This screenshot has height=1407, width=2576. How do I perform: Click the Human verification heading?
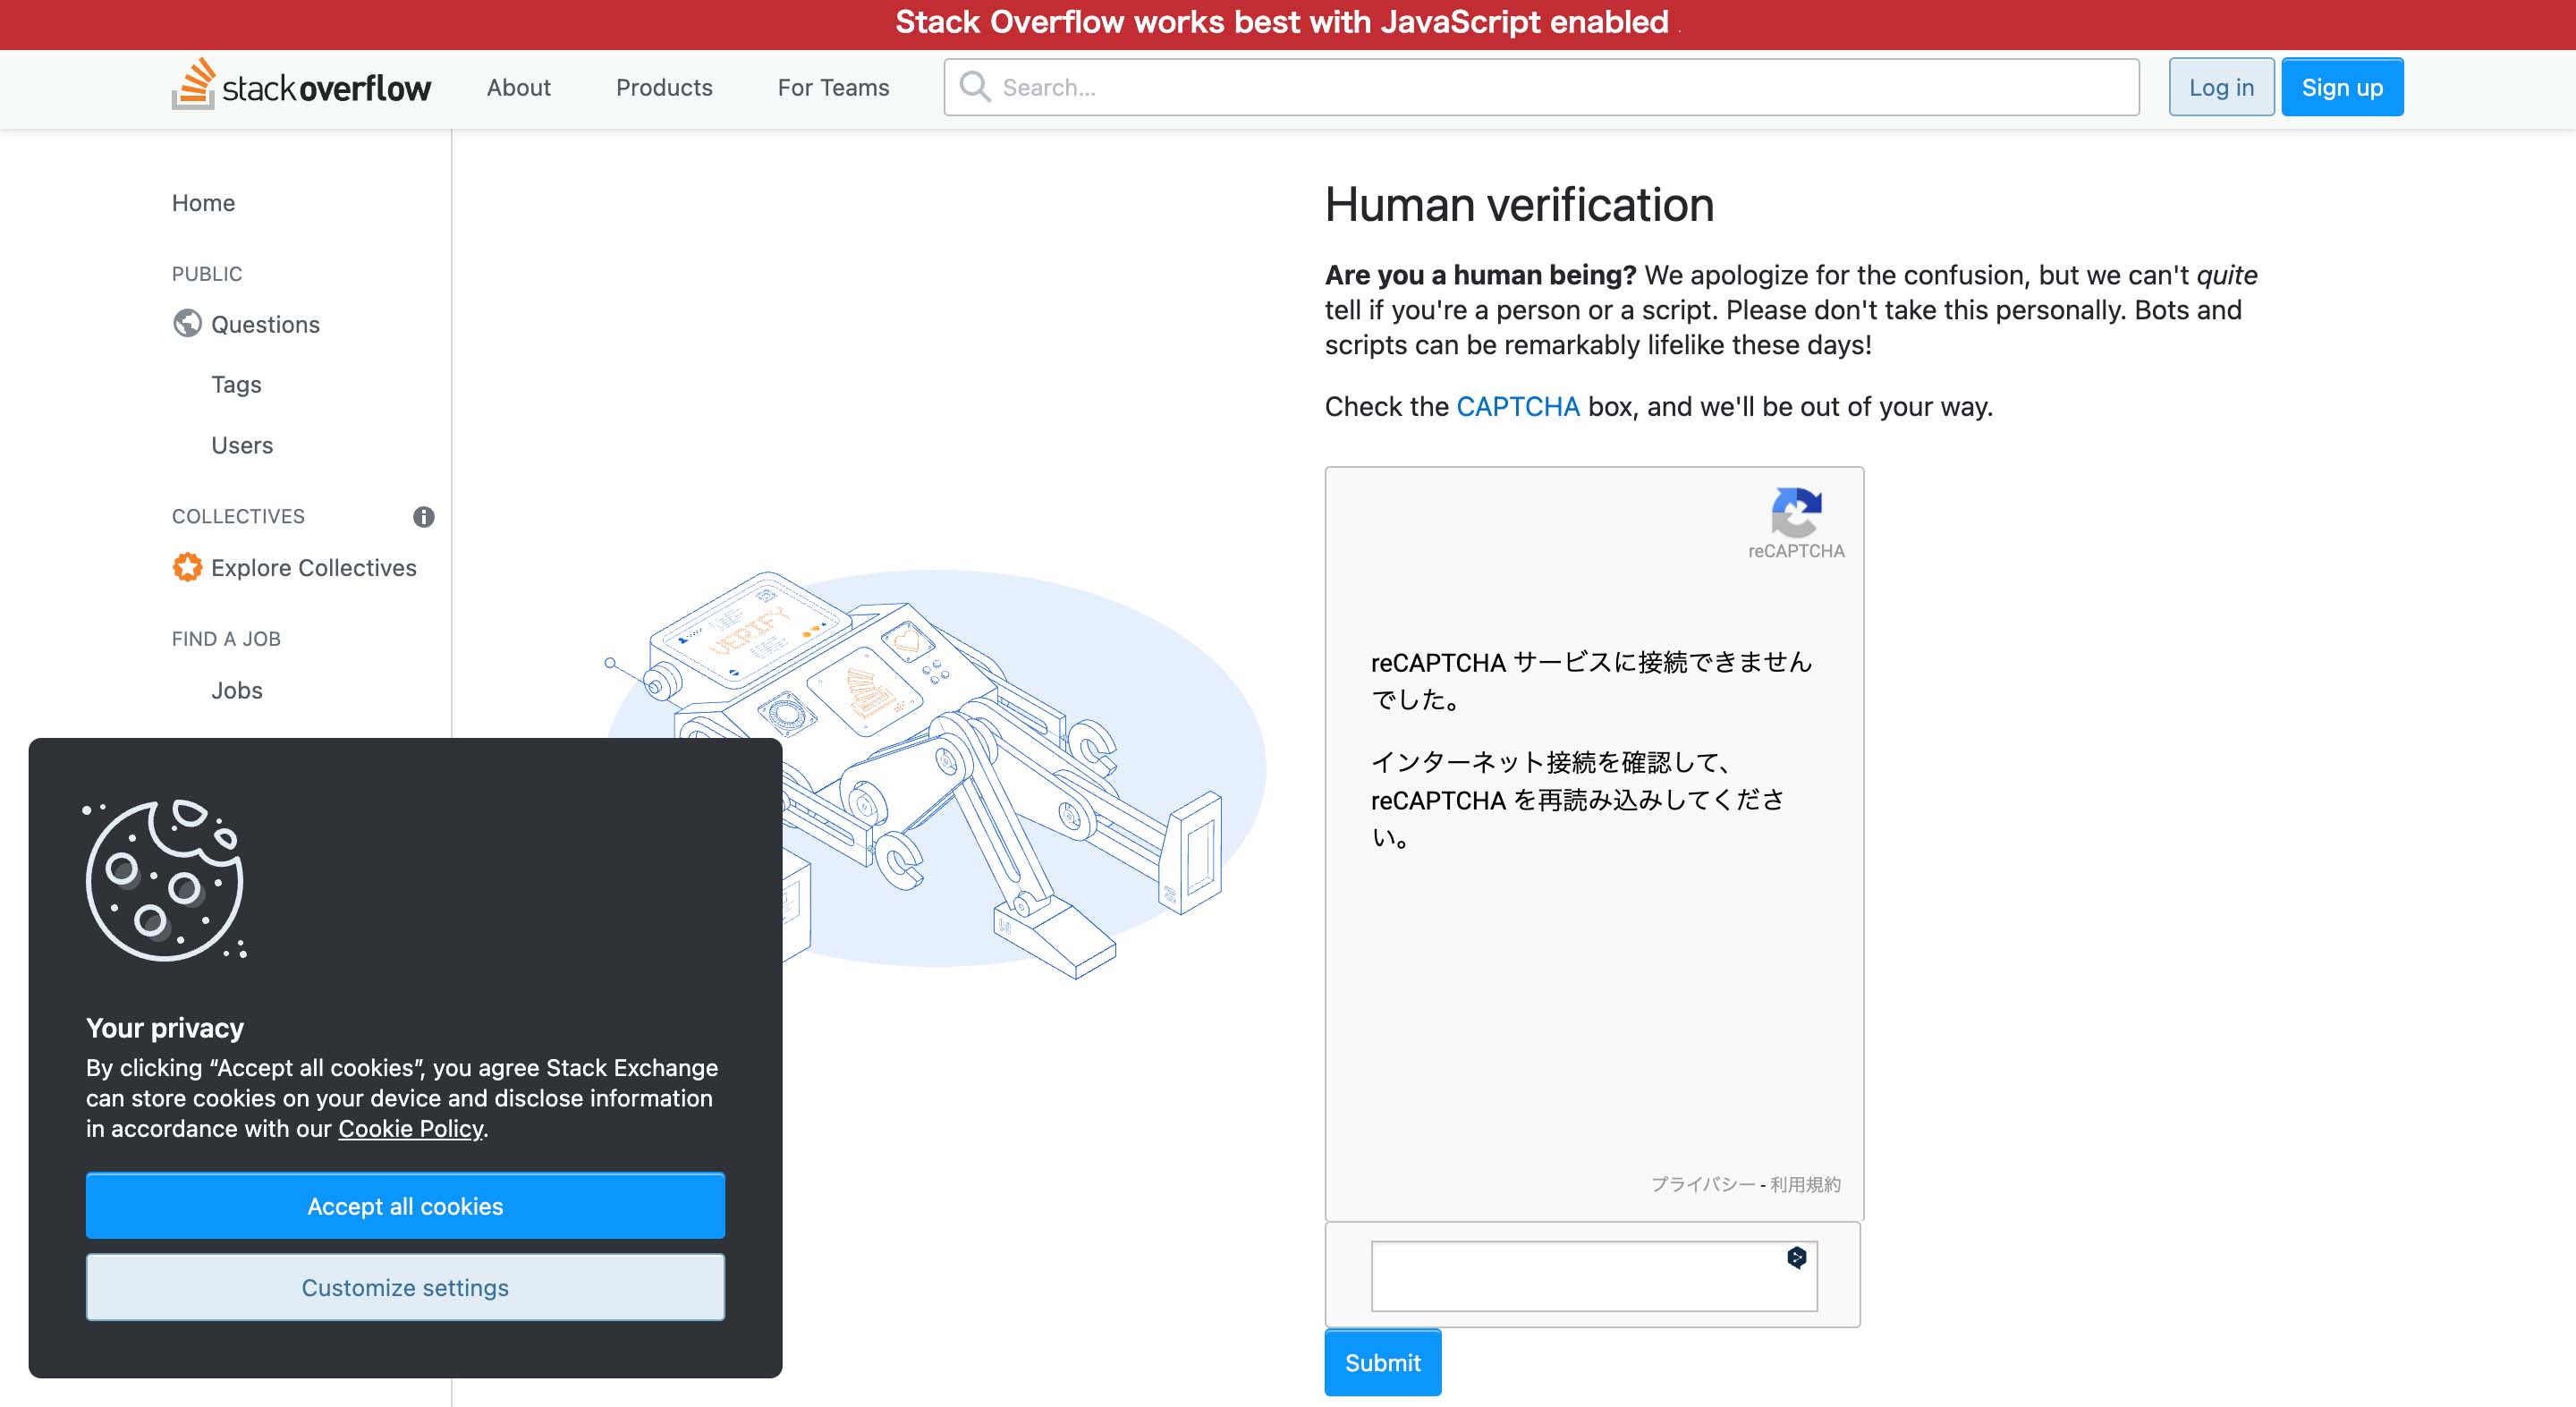pos(1519,204)
